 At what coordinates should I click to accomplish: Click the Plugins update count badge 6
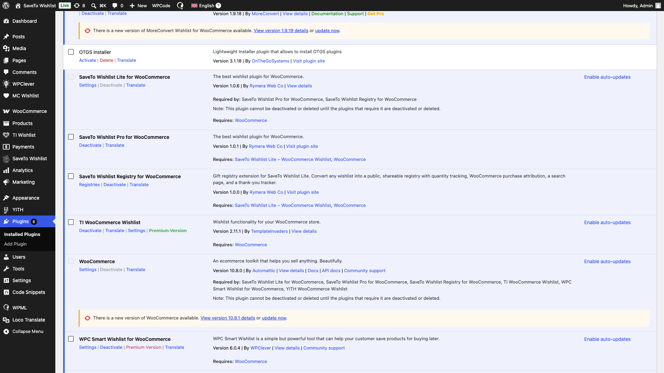[x=34, y=222]
